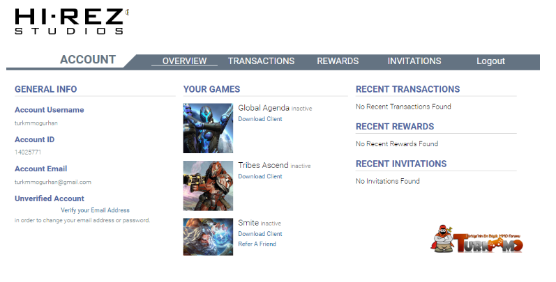
Task: Click the username turkmmogurhan text
Action: coord(36,123)
